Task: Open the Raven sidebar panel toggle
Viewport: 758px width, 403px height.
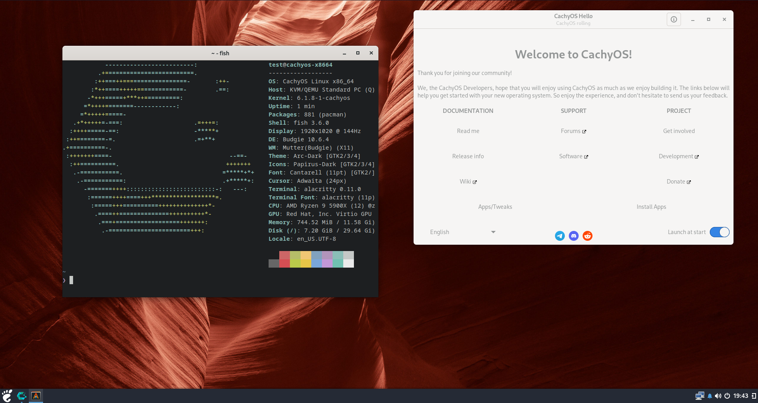Action: pyautogui.click(x=754, y=396)
